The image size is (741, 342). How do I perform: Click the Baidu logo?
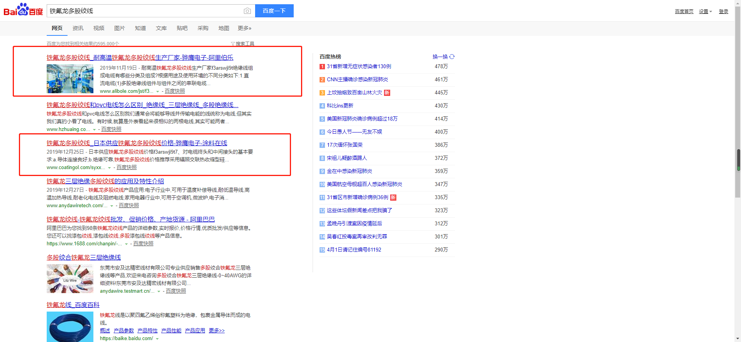(x=23, y=10)
